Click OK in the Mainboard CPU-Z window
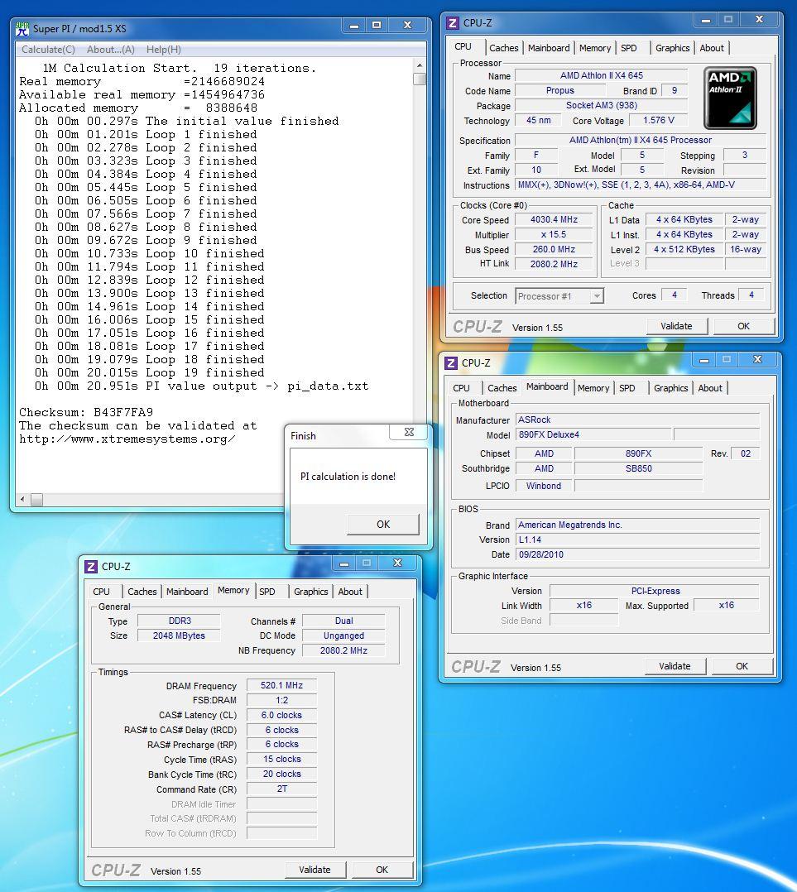This screenshot has height=892, width=797. pos(742,666)
